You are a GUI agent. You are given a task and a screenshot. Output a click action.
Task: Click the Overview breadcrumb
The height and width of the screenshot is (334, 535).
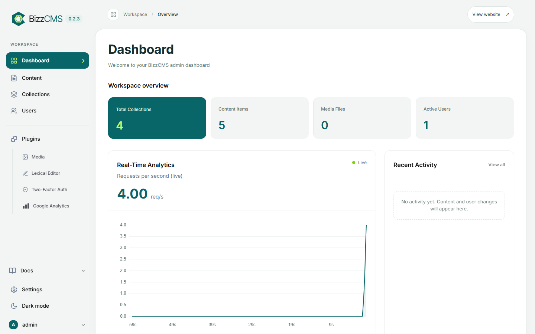coord(168,14)
